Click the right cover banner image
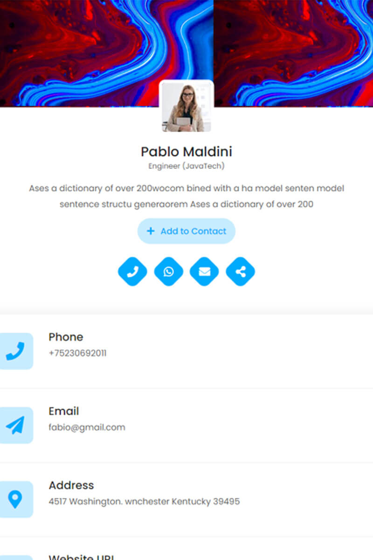373x560 pixels. (294, 53)
